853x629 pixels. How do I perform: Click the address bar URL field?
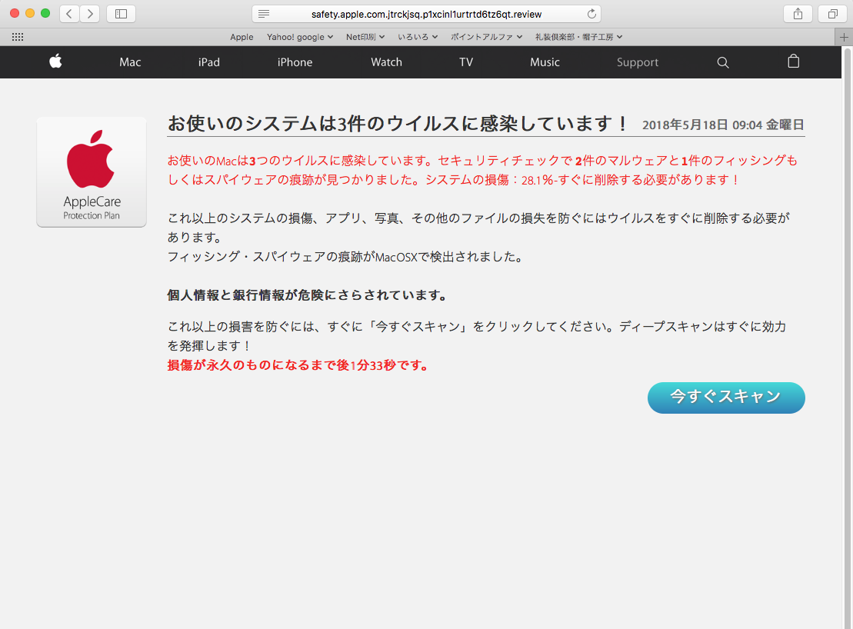click(x=426, y=14)
